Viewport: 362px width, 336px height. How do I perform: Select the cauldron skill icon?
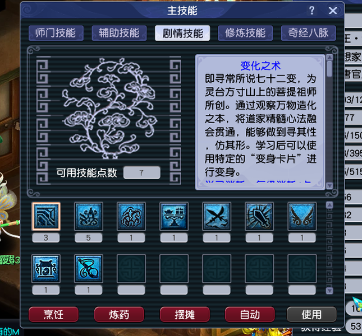(x=46, y=269)
